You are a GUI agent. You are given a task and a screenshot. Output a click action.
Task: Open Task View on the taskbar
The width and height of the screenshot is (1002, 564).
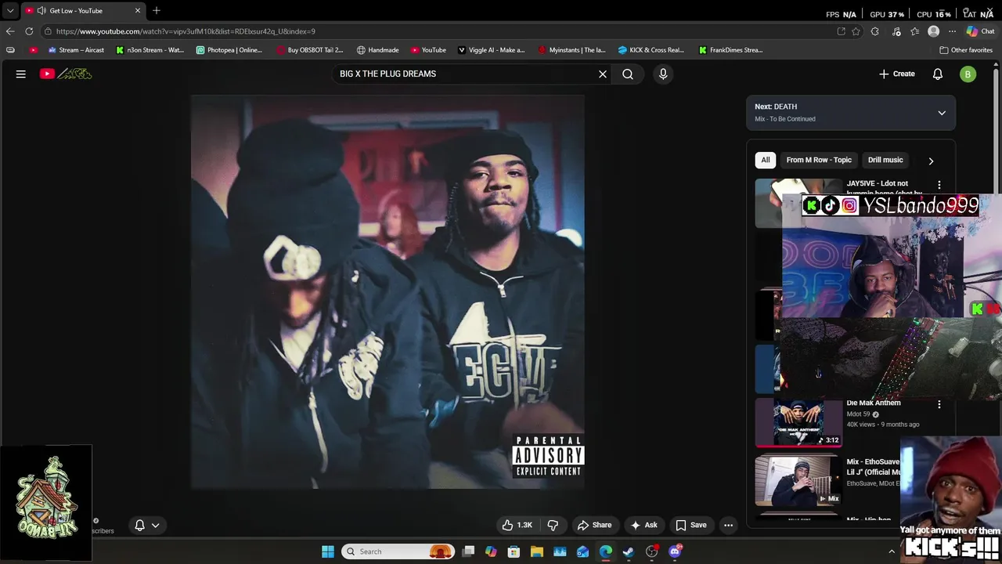(x=468, y=551)
